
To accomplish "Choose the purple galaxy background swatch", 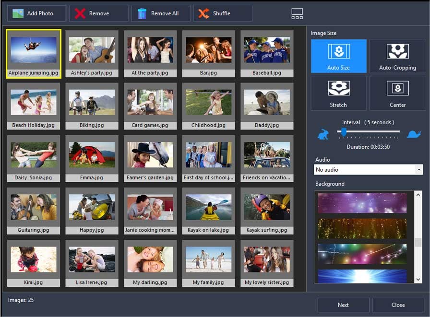I will [x=362, y=203].
